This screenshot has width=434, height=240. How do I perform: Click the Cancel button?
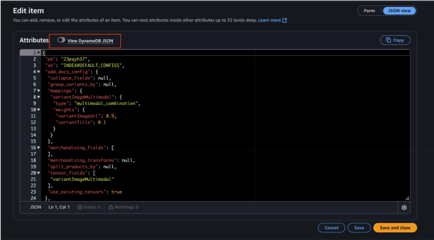[331, 228]
